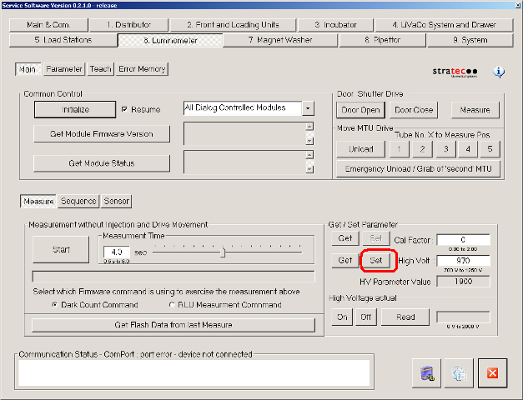Image resolution: width=523 pixels, height=400 pixels.
Task: Click the Set button for High Volt
Action: pos(376,261)
